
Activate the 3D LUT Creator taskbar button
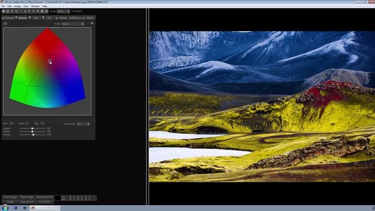(45, 208)
